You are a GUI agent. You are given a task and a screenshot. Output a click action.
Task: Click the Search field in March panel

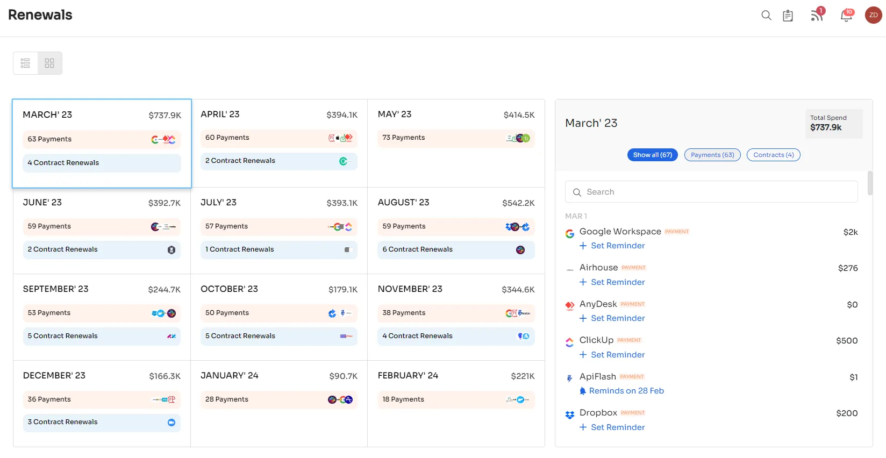711,192
